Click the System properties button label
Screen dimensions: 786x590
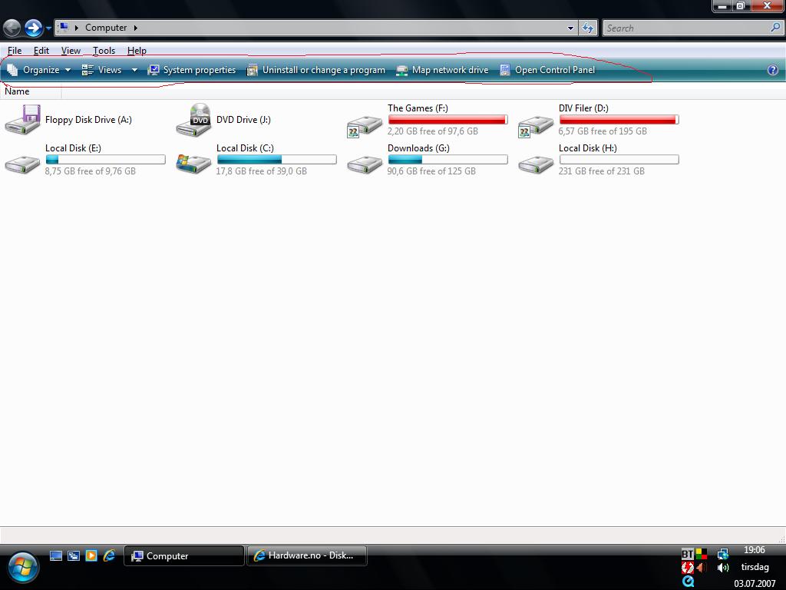(x=200, y=70)
